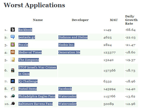Click the Philadelphia Eagles helmet icon

pyautogui.click(x=13, y=96)
